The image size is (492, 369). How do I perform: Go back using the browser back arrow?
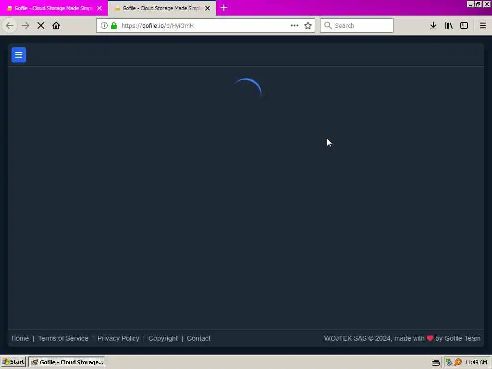coord(10,25)
